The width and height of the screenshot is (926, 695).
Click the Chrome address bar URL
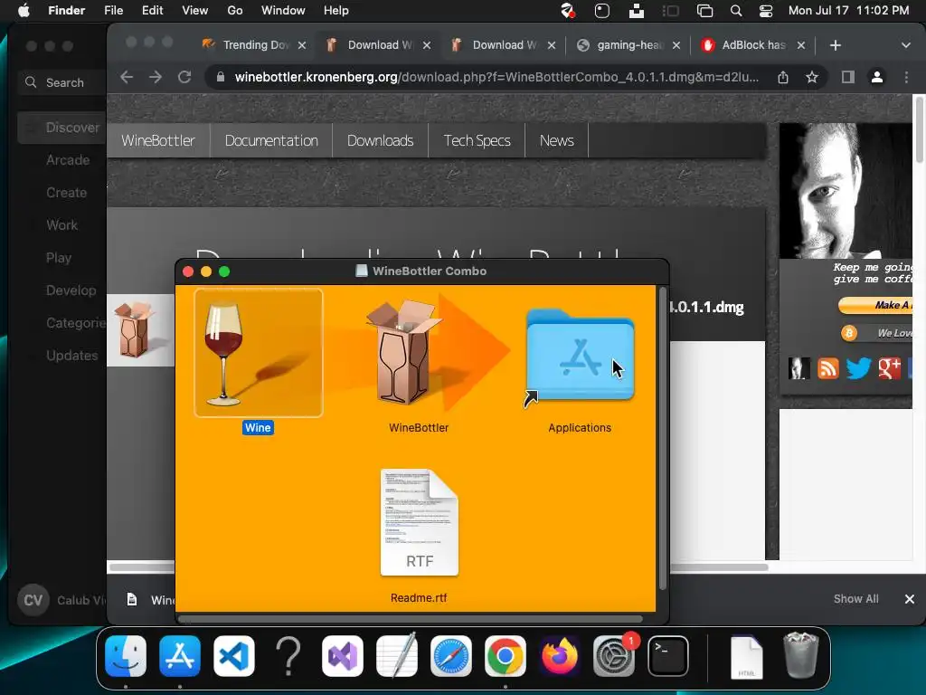click(x=496, y=77)
